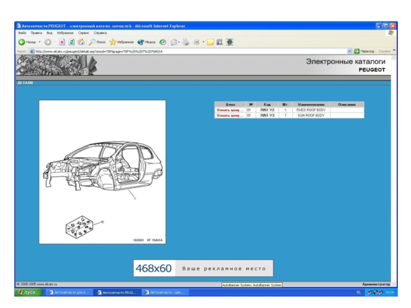Go to the Home page icon
The height and width of the screenshot is (308, 411).
point(81,42)
